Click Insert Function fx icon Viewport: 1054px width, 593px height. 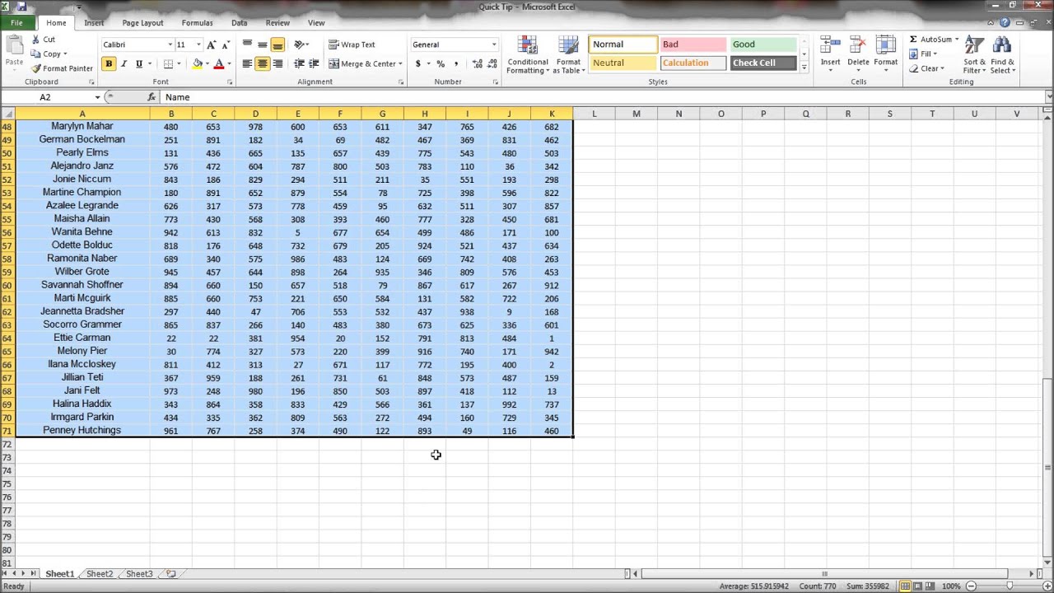pyautogui.click(x=152, y=97)
